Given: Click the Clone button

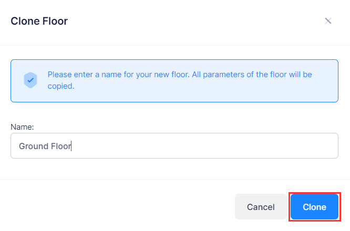Looking at the screenshot, I should tap(314, 207).
